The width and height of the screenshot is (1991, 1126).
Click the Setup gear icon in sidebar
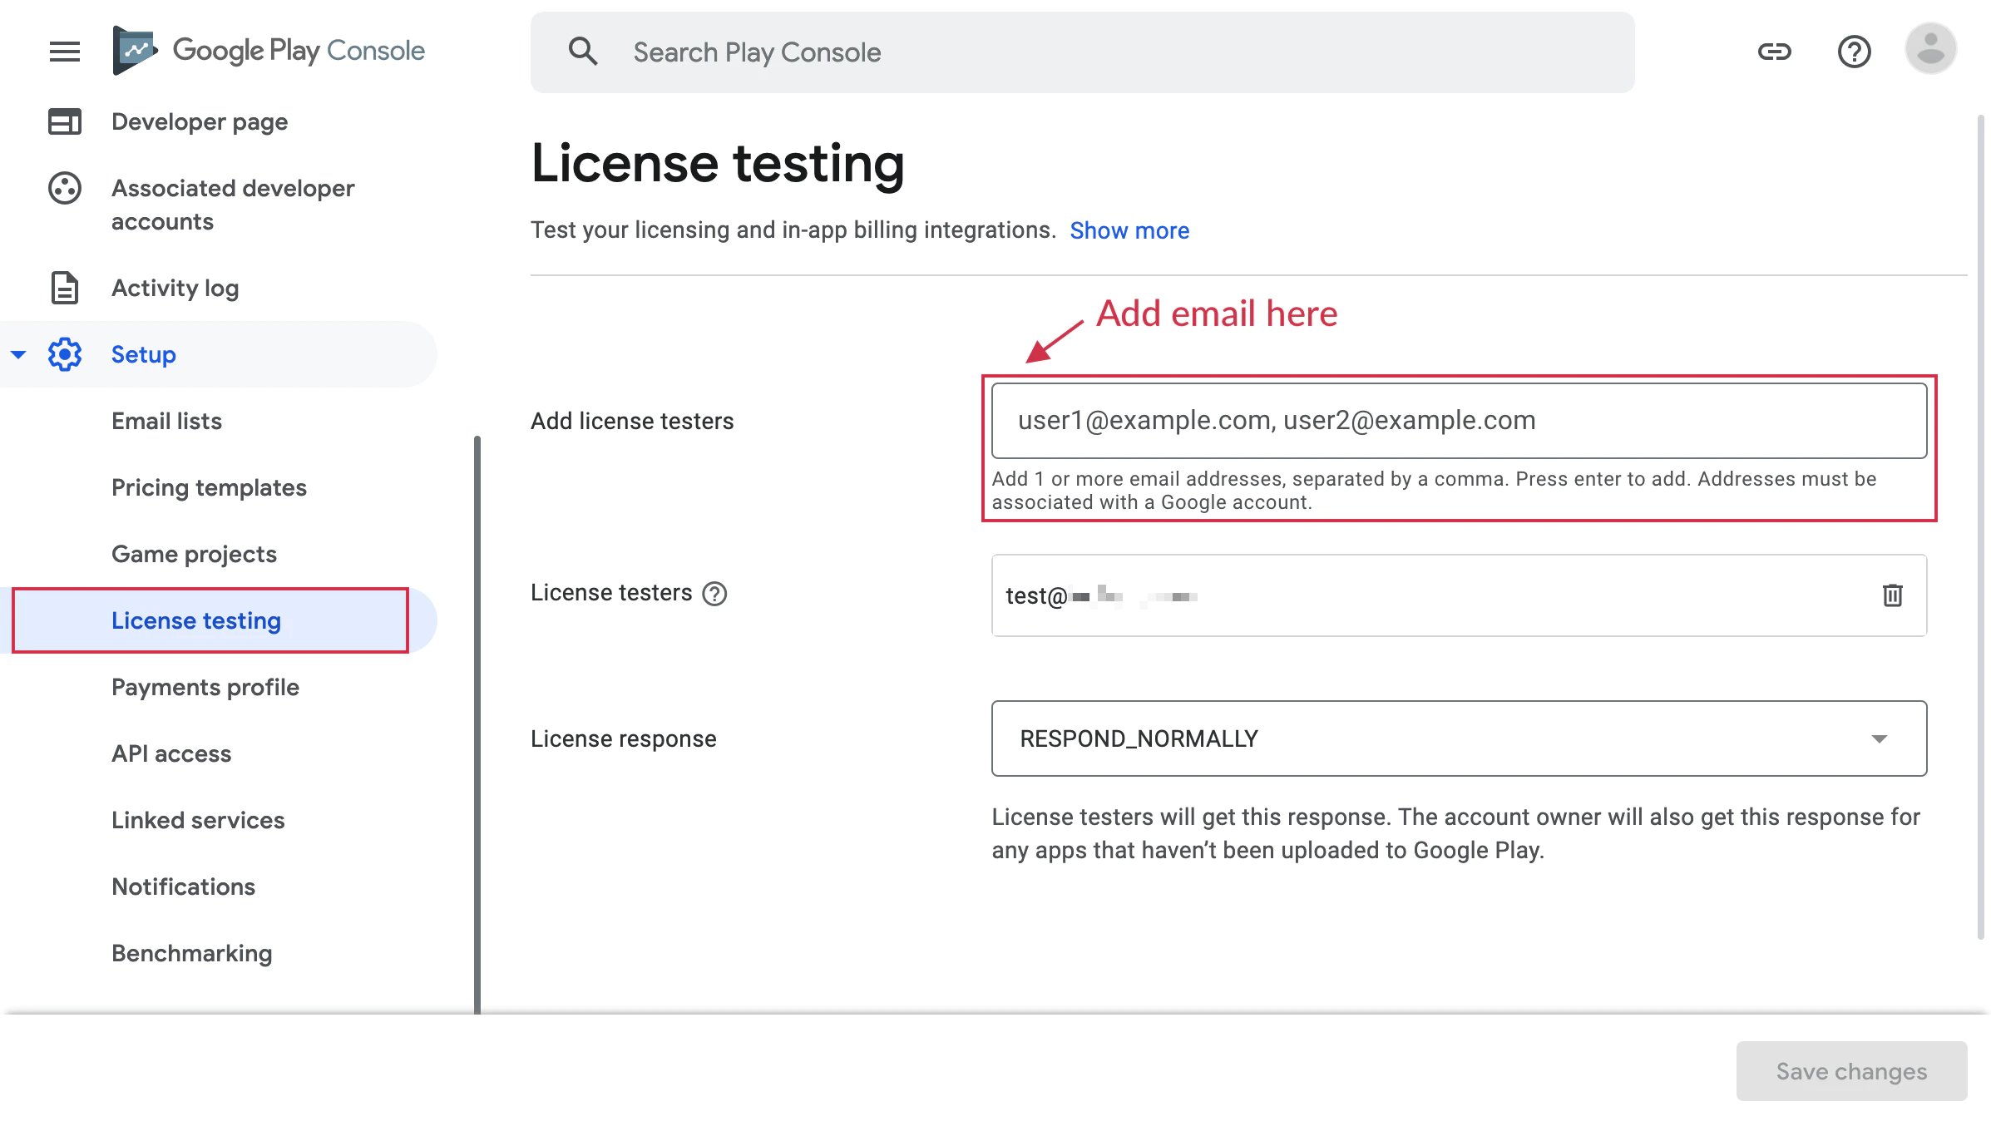(x=64, y=354)
